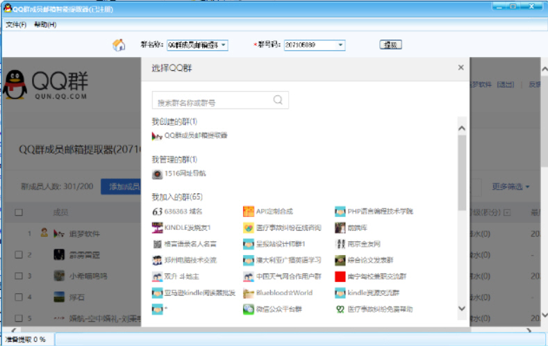Choose the KINDLE发烧友1 group avatar
Viewport: 548px width, 346px height.
click(157, 228)
